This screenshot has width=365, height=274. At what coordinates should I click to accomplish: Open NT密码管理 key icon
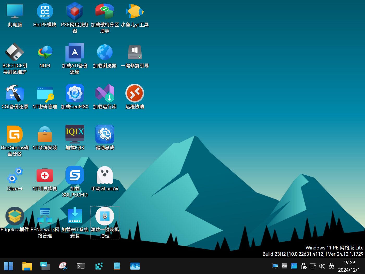[45, 97]
